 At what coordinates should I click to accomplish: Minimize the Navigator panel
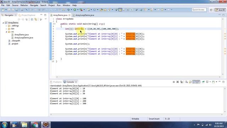click(x=41, y=15)
